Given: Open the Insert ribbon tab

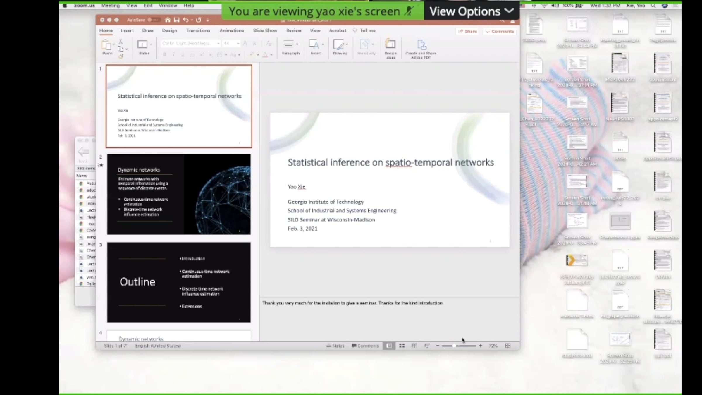Looking at the screenshot, I should (127, 30).
